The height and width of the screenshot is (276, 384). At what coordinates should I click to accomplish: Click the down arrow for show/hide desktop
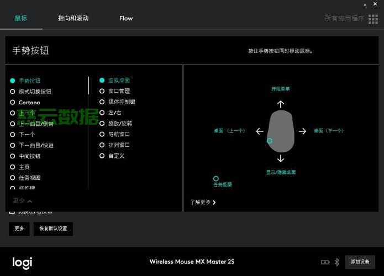tap(281, 159)
